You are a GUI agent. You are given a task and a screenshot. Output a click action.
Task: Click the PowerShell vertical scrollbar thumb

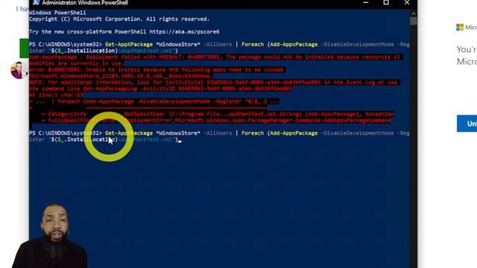tap(413, 21)
